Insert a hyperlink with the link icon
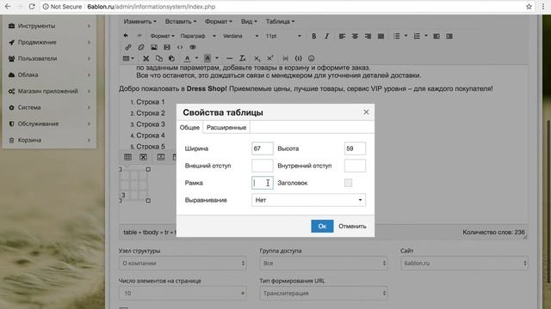 [128, 47]
